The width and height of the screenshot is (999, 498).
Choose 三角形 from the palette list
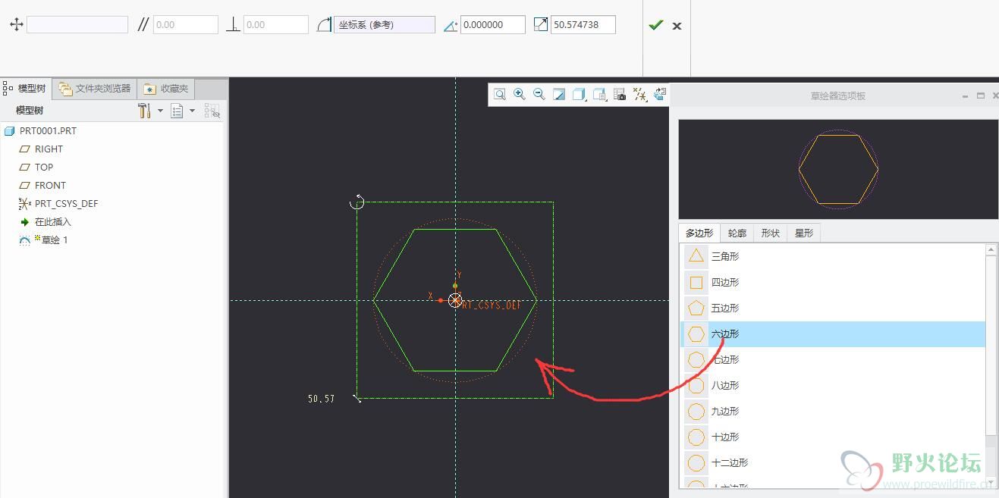point(833,256)
